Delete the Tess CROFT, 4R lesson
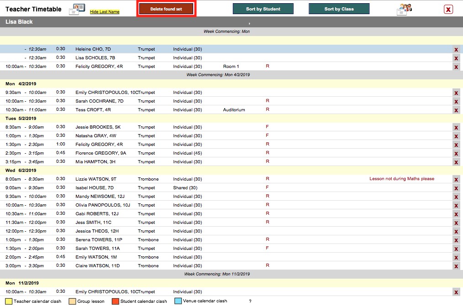This screenshot has width=463, height=306. pos(456,110)
